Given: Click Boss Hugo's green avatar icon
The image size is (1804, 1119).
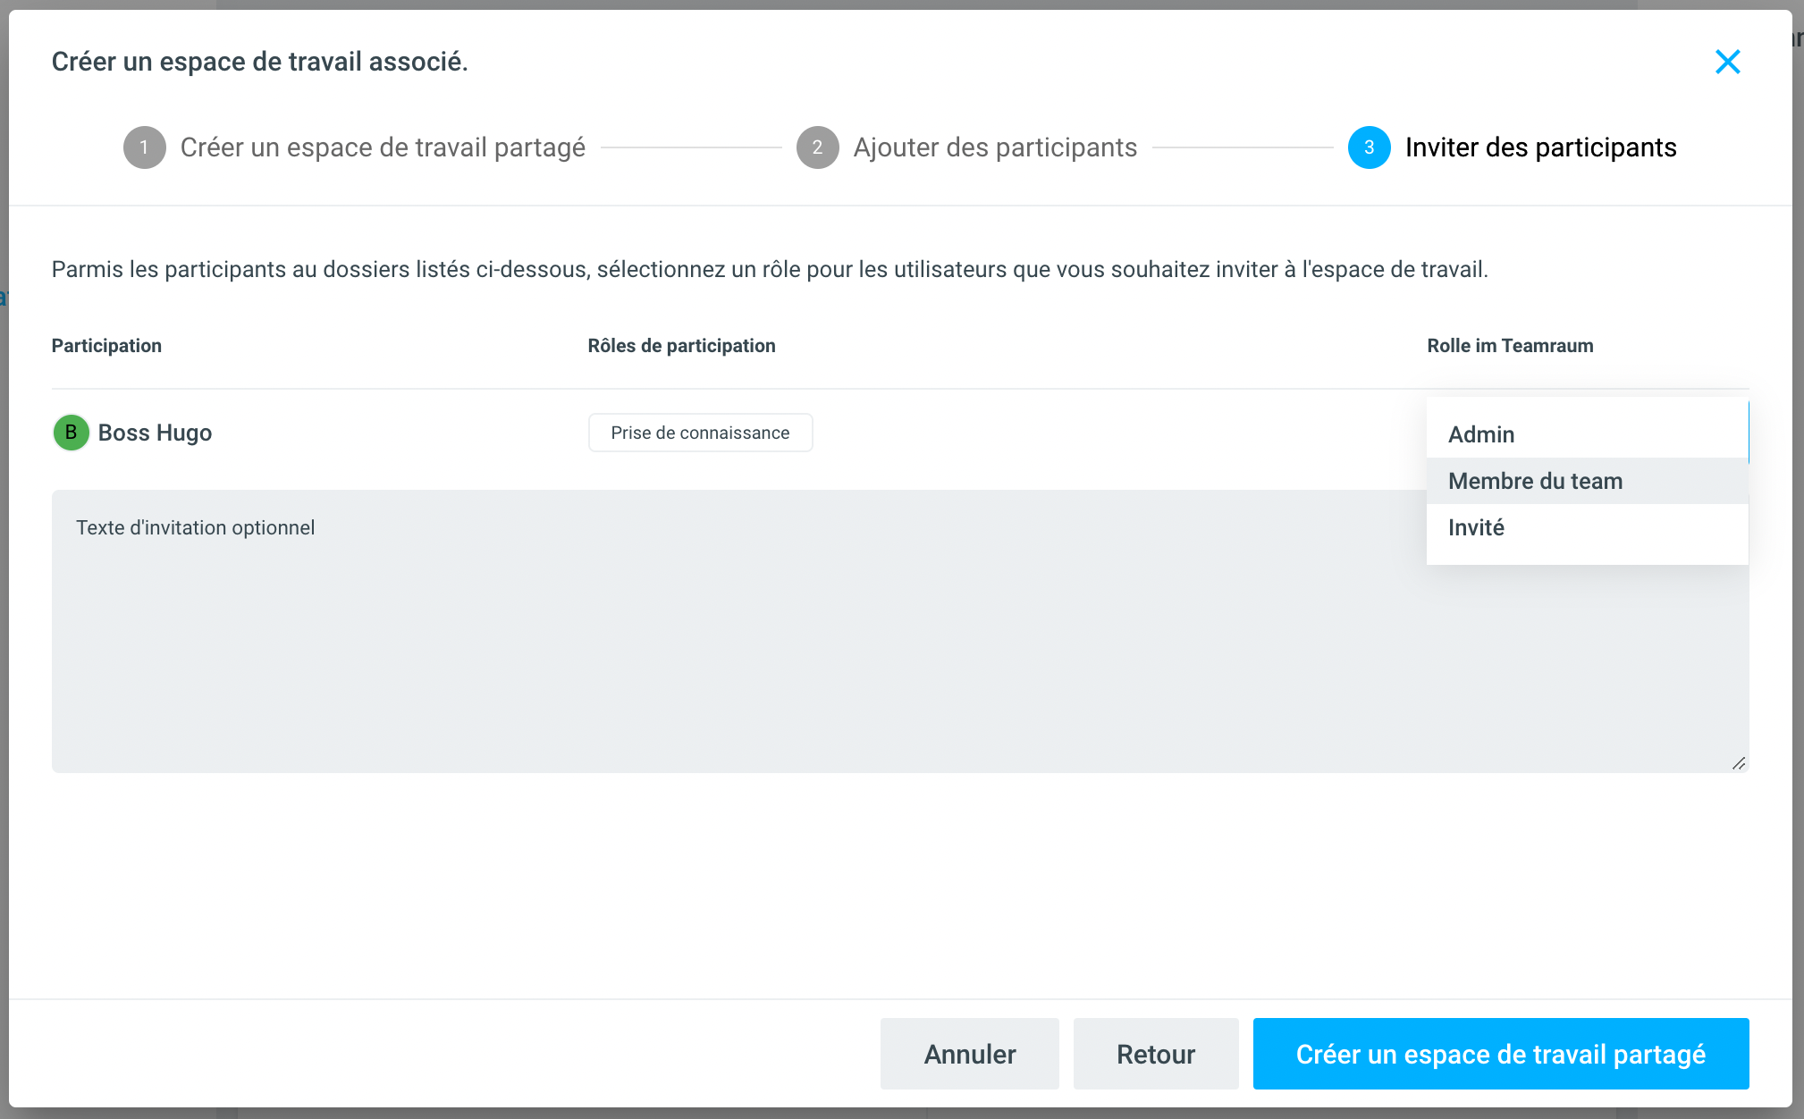Looking at the screenshot, I should click(x=72, y=433).
